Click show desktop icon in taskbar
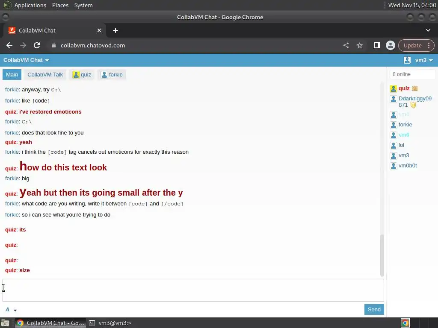Image resolution: width=438 pixels, height=328 pixels. pyautogui.click(x=5, y=323)
